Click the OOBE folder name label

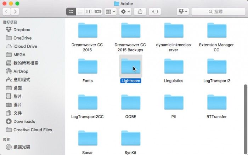130,117
